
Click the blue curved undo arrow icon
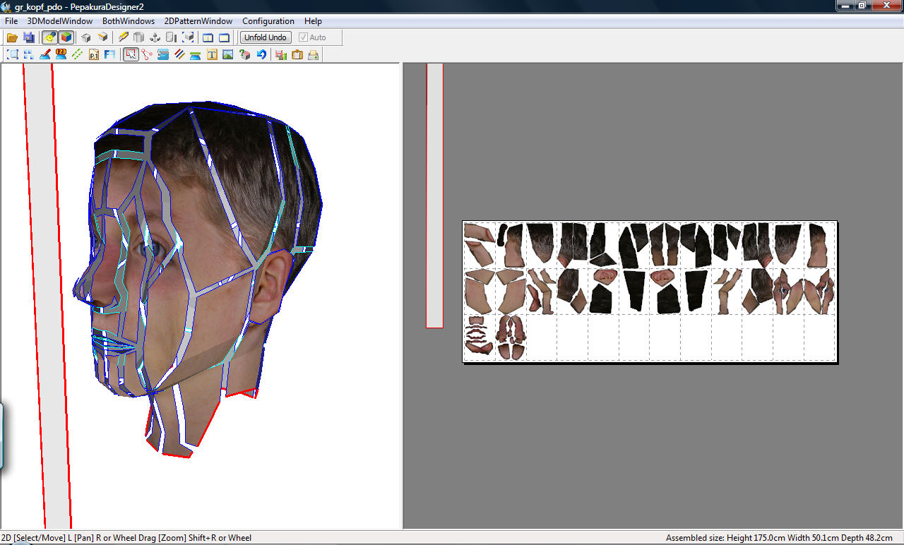(x=261, y=54)
